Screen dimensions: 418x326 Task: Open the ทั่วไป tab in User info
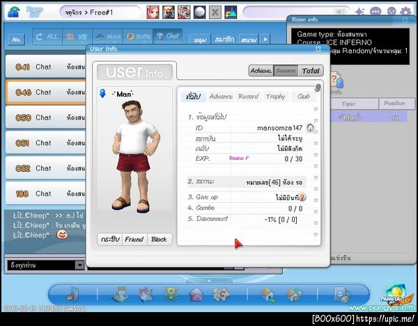[193, 97]
